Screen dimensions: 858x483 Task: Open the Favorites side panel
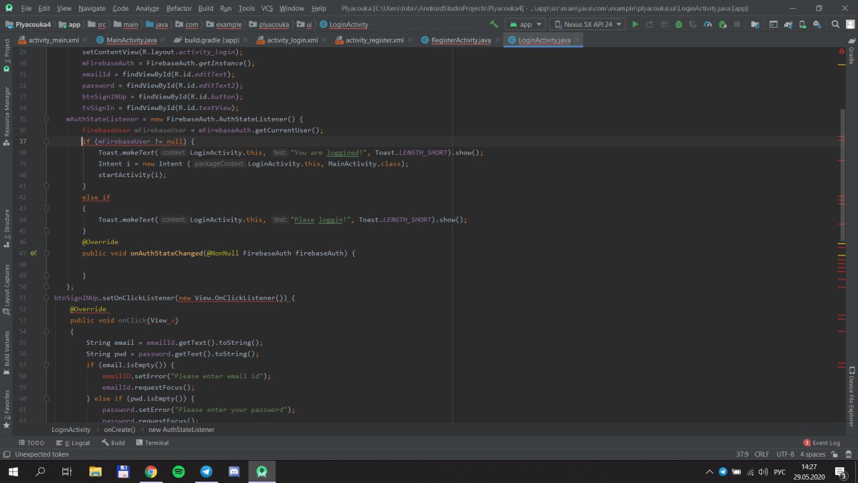point(7,409)
